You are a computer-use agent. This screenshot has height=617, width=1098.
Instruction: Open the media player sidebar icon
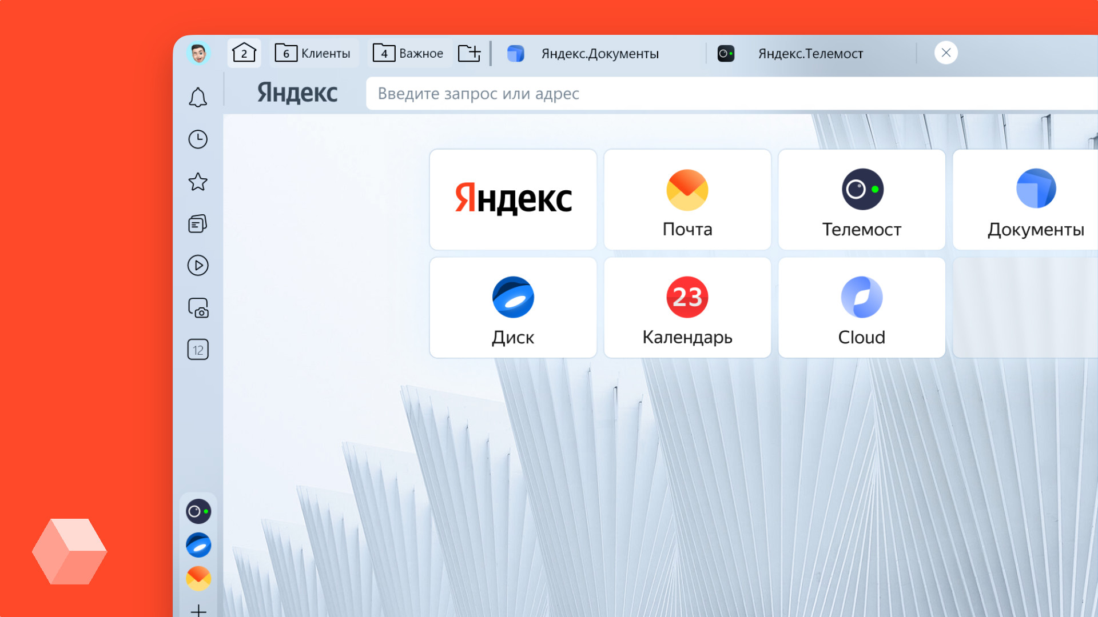pos(198,266)
